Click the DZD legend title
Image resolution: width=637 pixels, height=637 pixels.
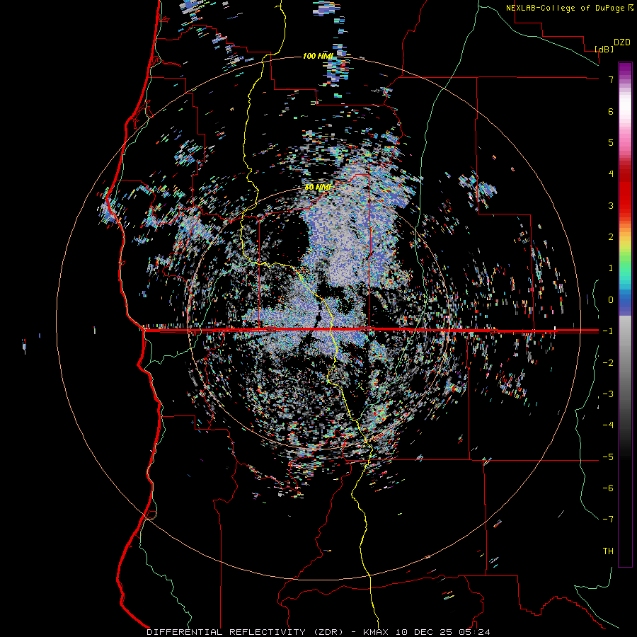[x=621, y=42]
